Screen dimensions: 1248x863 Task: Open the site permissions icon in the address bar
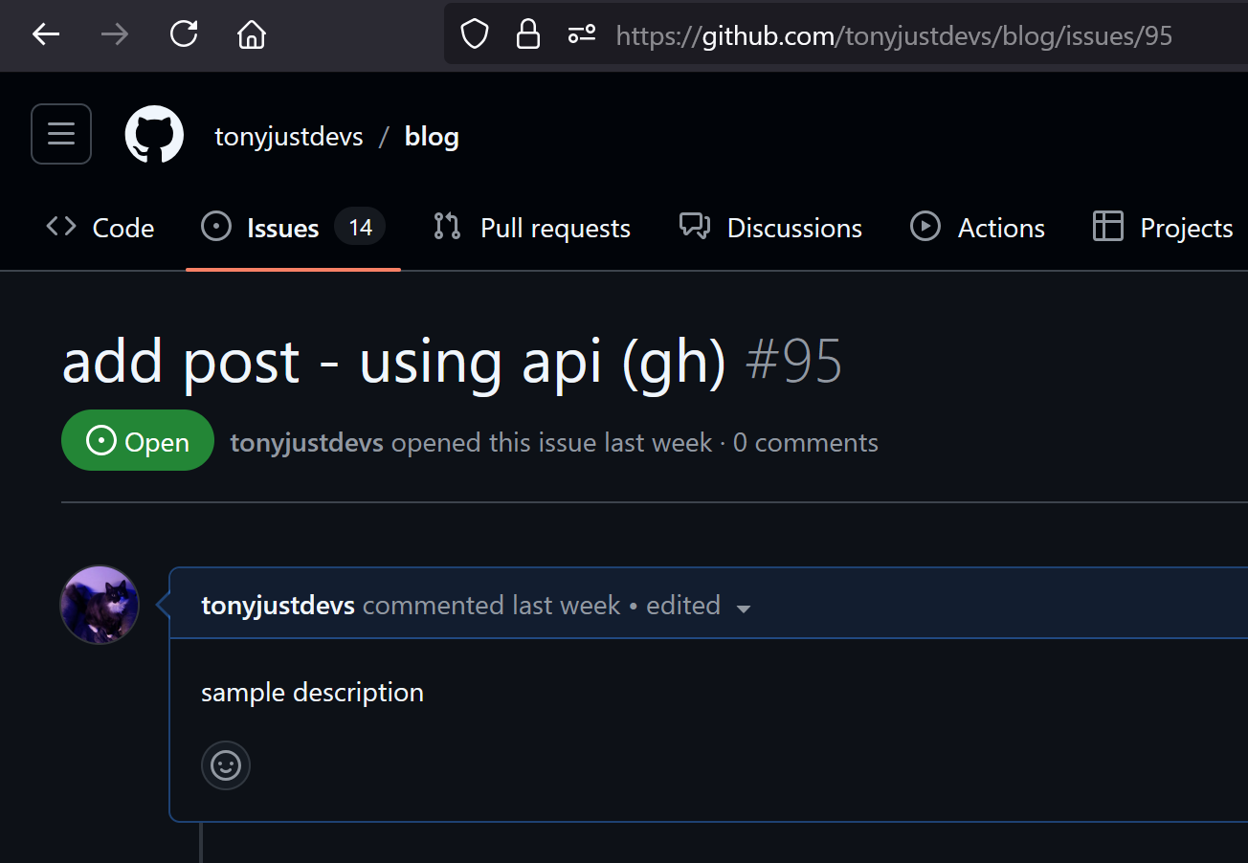click(582, 35)
